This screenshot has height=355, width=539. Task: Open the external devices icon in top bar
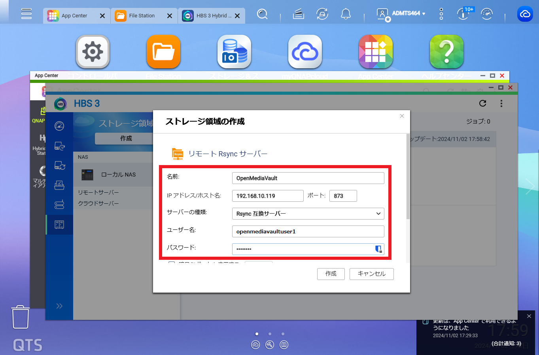click(x=322, y=14)
